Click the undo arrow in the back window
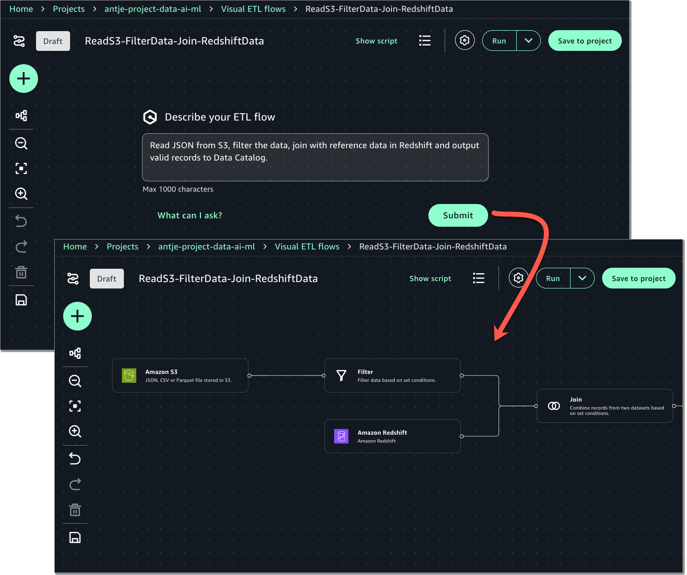This screenshot has height=575, width=687. point(21,221)
